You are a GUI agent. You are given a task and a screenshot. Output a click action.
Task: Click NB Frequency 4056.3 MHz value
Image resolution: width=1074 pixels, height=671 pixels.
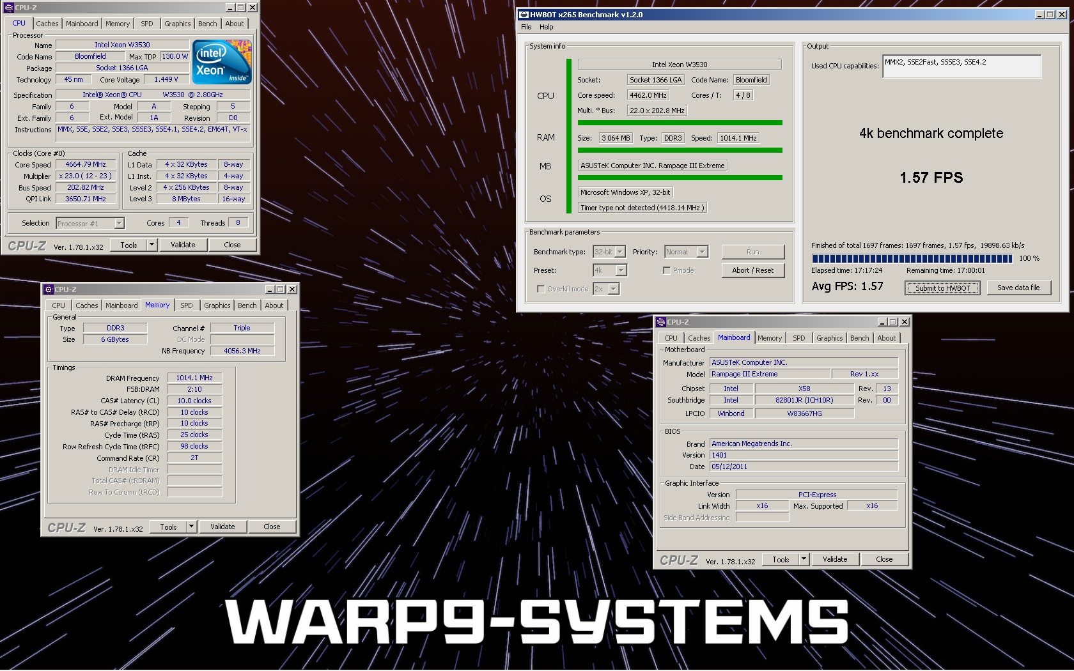coord(242,351)
